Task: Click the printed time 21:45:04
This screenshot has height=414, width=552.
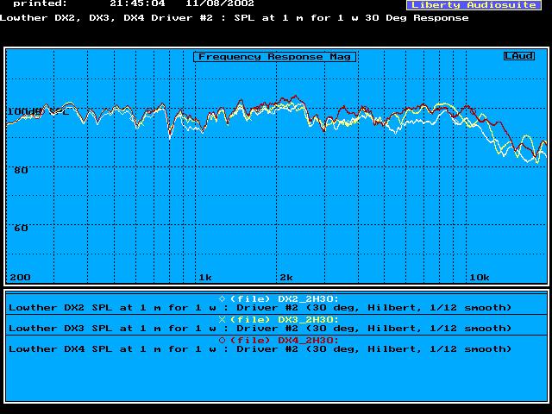Action: pos(137,3)
